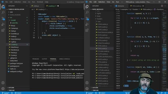
Task: Click master branch in right status bar
Action: click(90, 93)
